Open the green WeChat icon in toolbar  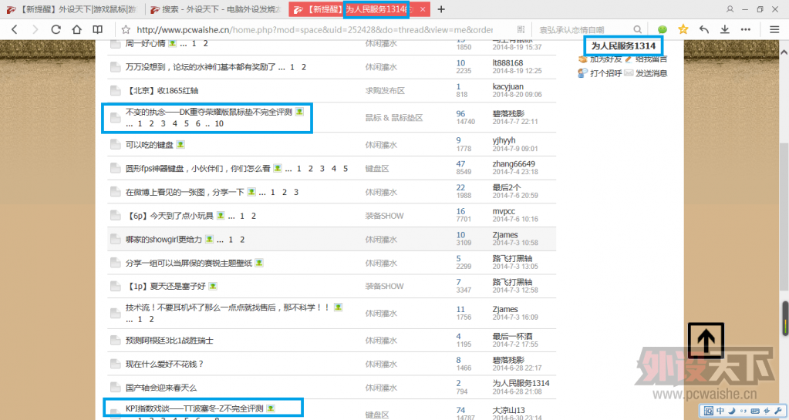(x=663, y=30)
